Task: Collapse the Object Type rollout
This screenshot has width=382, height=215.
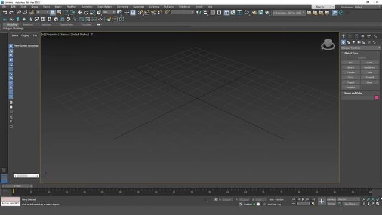Action: pos(351,53)
